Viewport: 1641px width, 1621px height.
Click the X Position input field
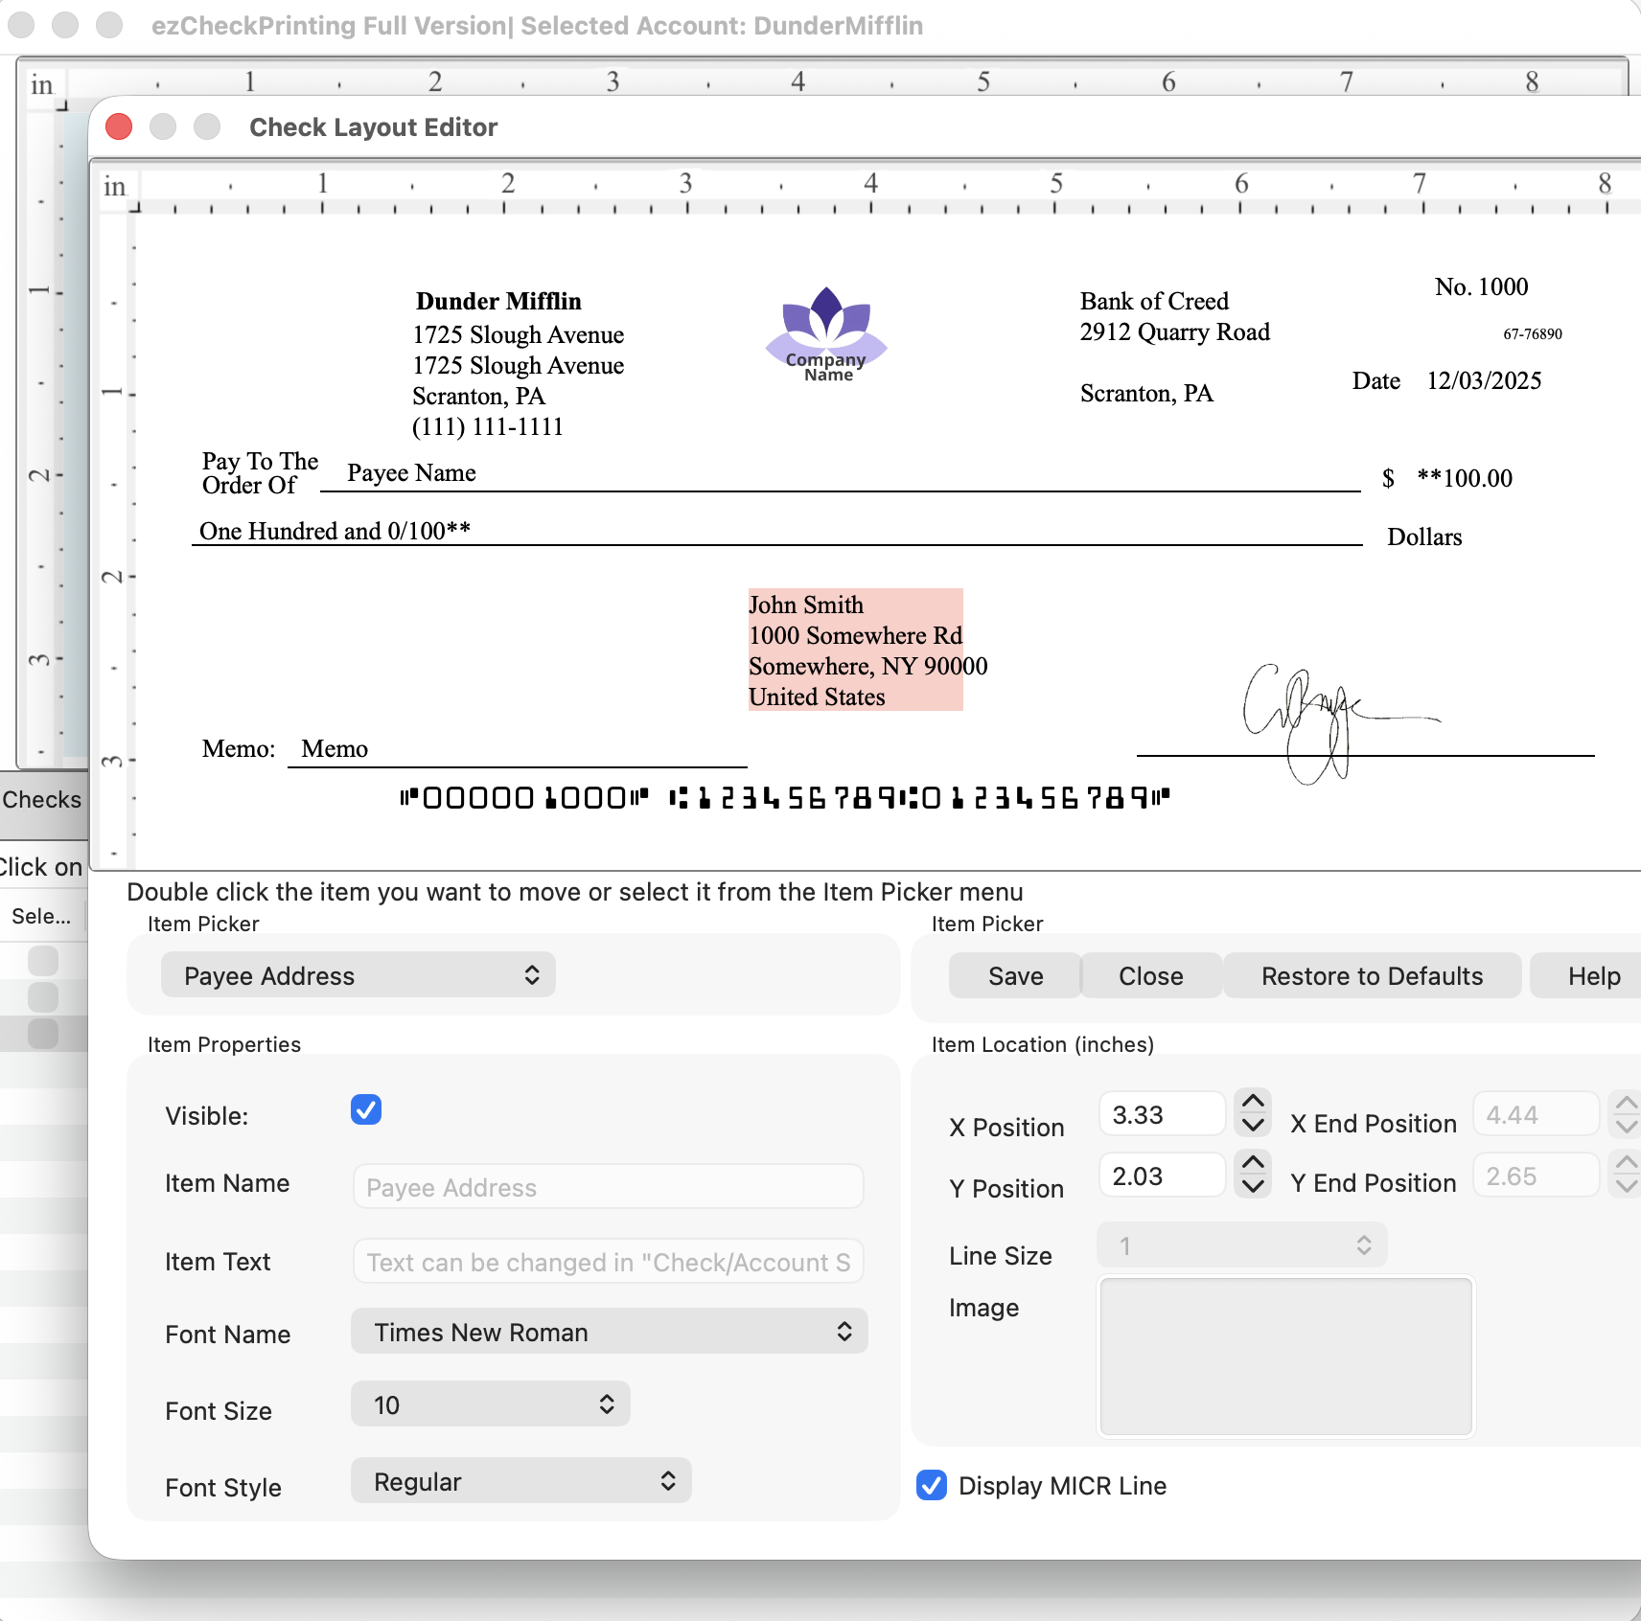tap(1162, 1114)
